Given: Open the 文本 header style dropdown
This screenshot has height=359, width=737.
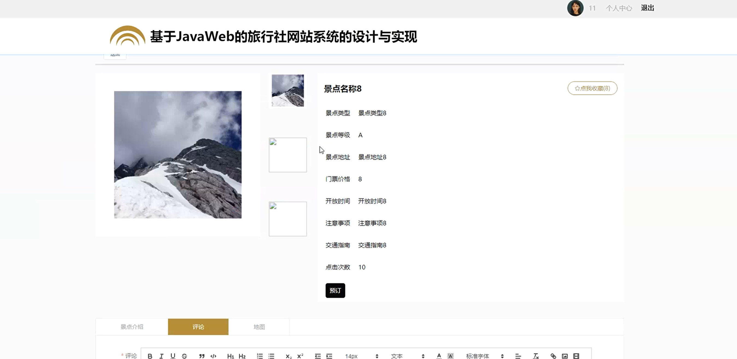Looking at the screenshot, I should (x=407, y=356).
